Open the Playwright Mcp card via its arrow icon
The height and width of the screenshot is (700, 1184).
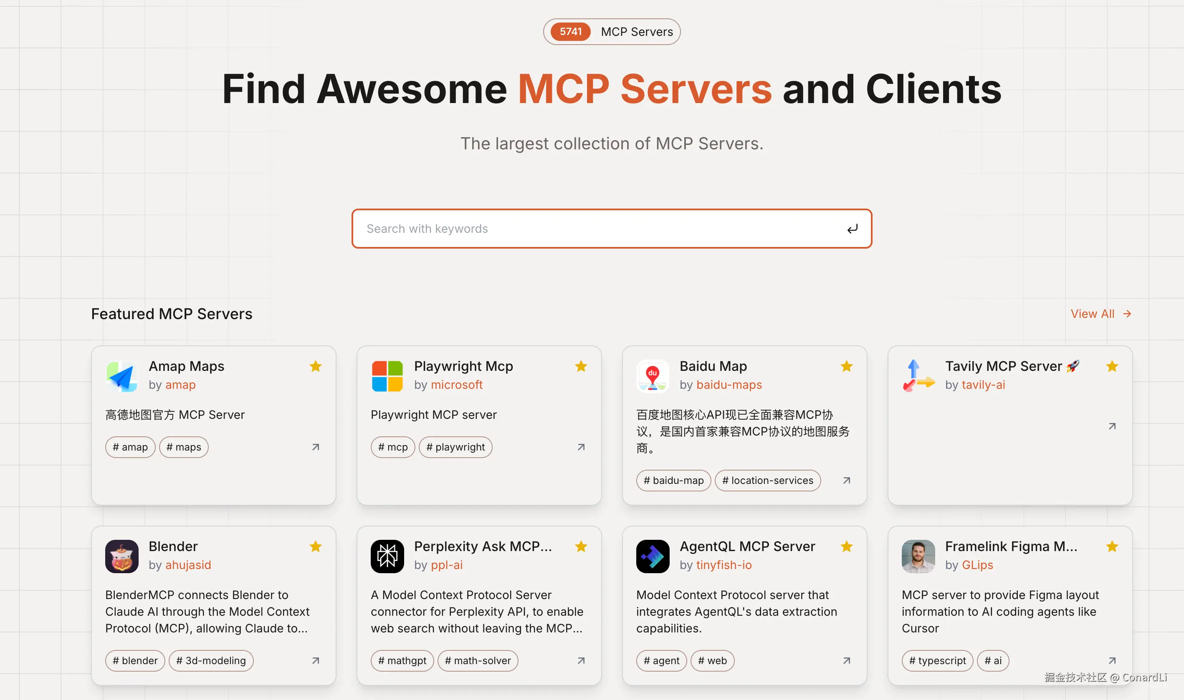tap(581, 447)
